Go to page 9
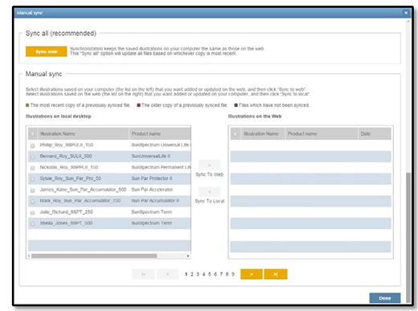Image resolution: width=418 pixels, height=311 pixels. [233, 274]
